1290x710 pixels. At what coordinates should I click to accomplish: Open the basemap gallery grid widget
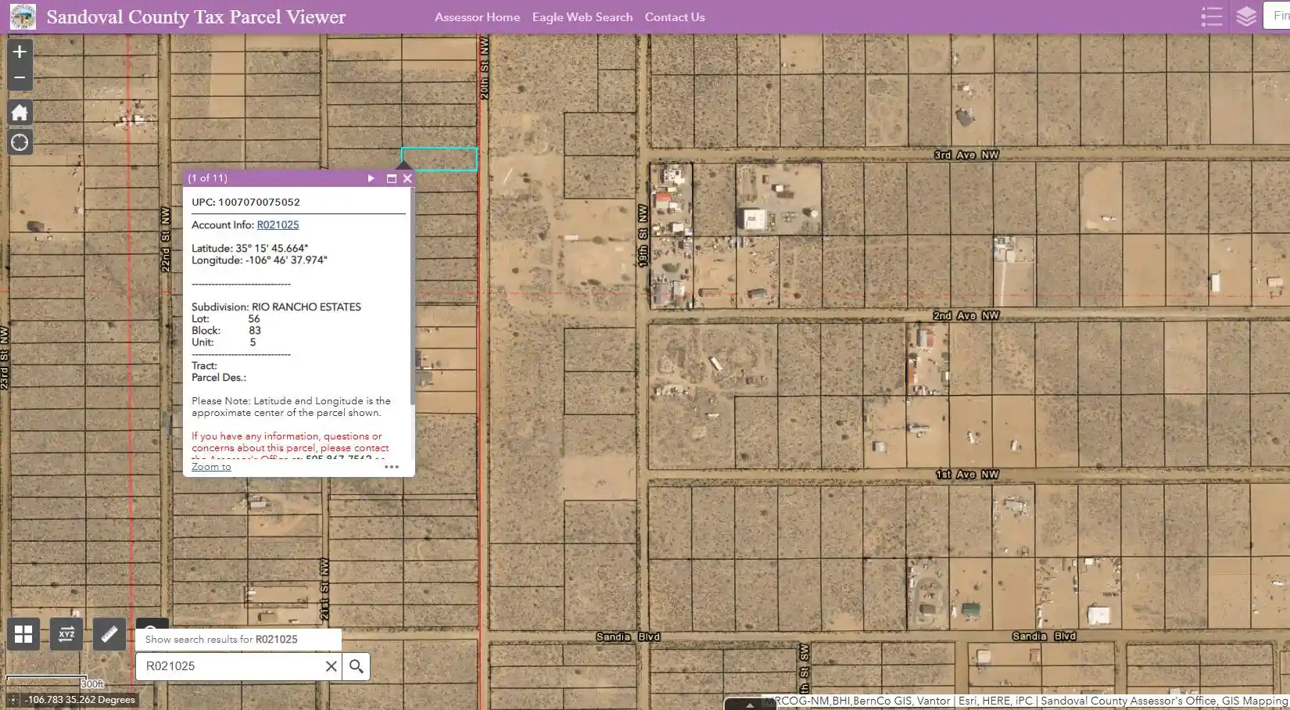coord(23,634)
